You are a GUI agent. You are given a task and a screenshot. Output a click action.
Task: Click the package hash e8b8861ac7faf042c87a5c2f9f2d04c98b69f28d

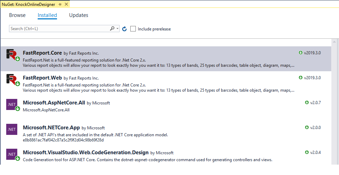tap(63, 140)
